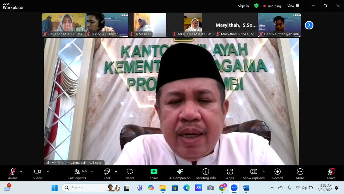Select Hj.Masniah video thumbnail
The width and height of the screenshot is (344, 194).
150,25
